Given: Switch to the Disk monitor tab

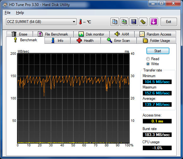Looking at the screenshot, I should 91,34.
